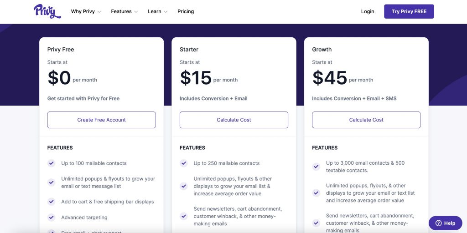Open the Help chat widget

tap(446, 223)
